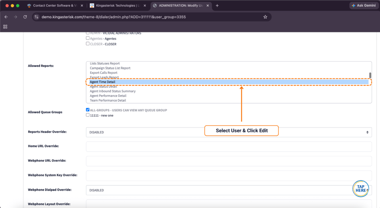The width and height of the screenshot is (380, 208).
Task: Select Campaign Status List Report option
Action: click(110, 68)
